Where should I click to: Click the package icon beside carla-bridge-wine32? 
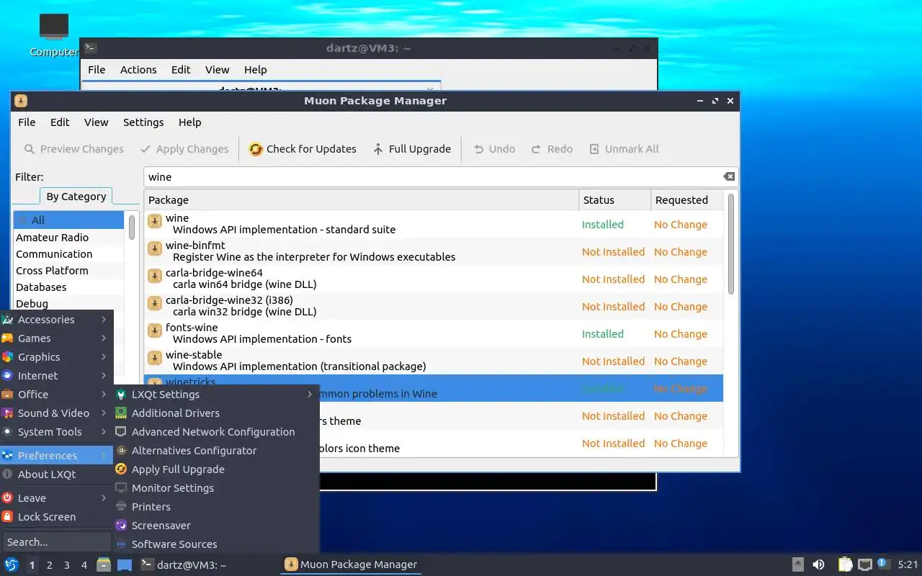(x=154, y=303)
